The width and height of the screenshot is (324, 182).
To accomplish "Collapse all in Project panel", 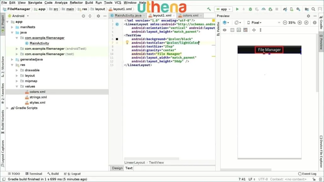I will [90, 16].
